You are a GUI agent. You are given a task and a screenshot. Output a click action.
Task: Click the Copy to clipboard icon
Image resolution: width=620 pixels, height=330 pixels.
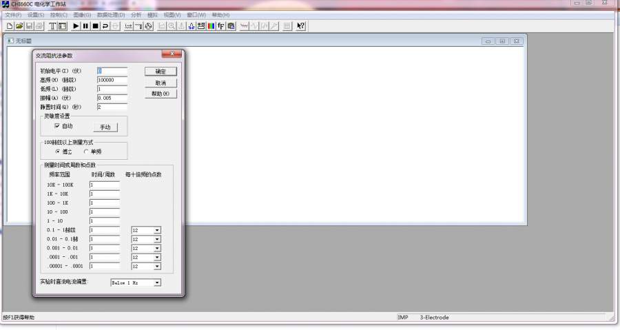click(x=231, y=26)
